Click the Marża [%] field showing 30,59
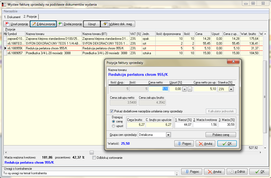The width and height of the screenshot is (271, 178). coord(227,125)
